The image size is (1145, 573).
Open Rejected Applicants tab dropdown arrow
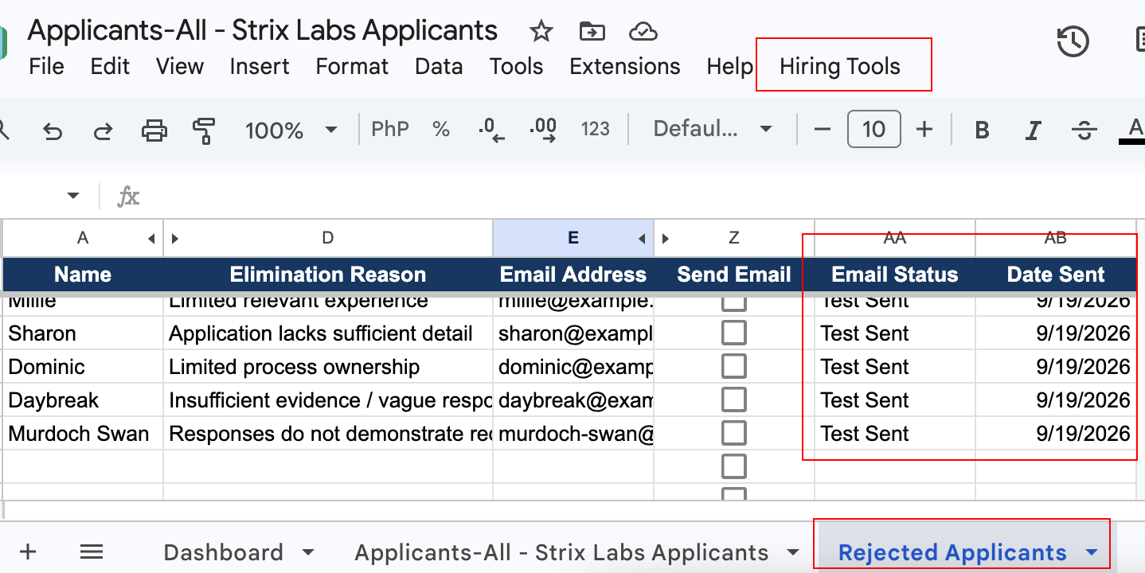click(x=1092, y=552)
